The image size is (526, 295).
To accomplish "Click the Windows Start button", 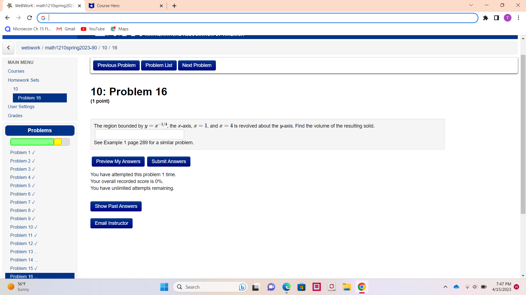I will pyautogui.click(x=164, y=287).
